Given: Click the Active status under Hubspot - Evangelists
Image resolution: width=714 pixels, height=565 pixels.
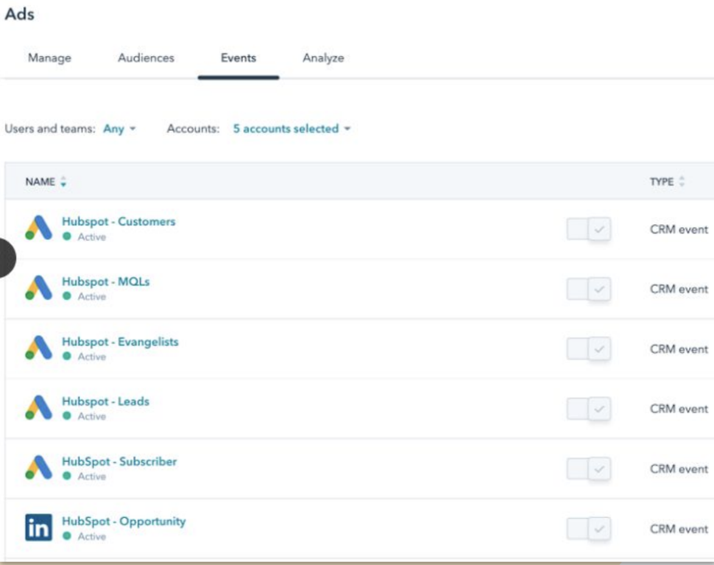Looking at the screenshot, I should point(85,356).
